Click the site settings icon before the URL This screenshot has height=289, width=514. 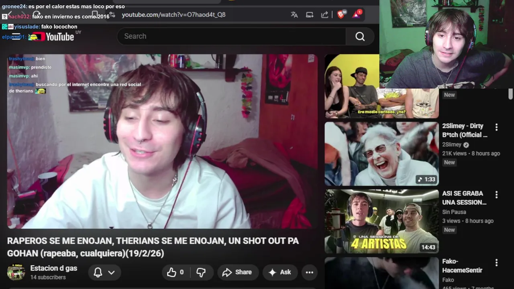point(112,15)
